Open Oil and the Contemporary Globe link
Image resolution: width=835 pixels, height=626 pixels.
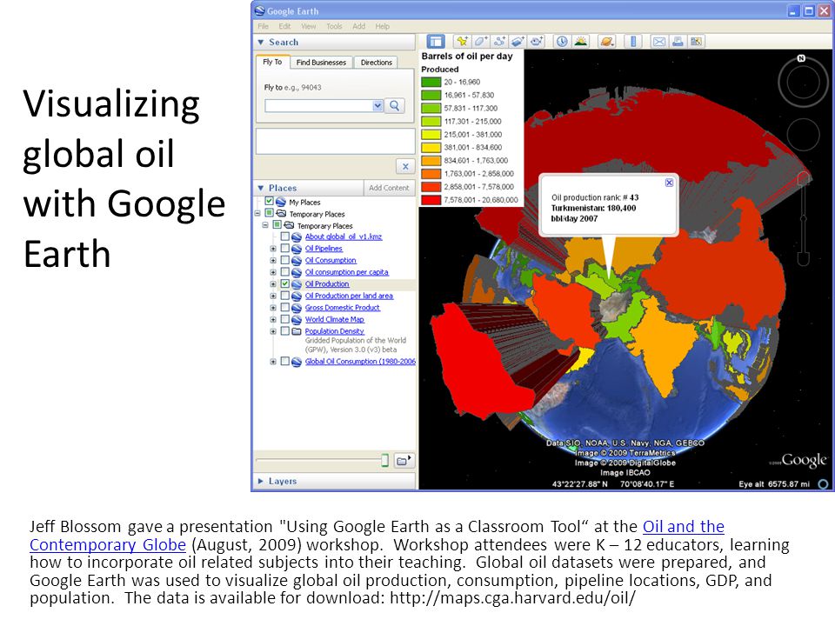coord(377,536)
